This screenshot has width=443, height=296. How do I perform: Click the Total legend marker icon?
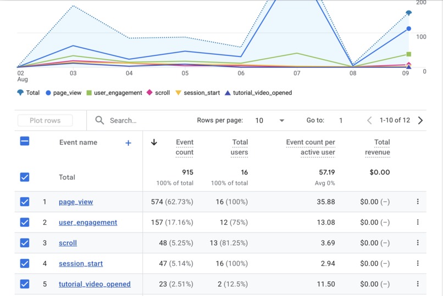click(x=20, y=93)
